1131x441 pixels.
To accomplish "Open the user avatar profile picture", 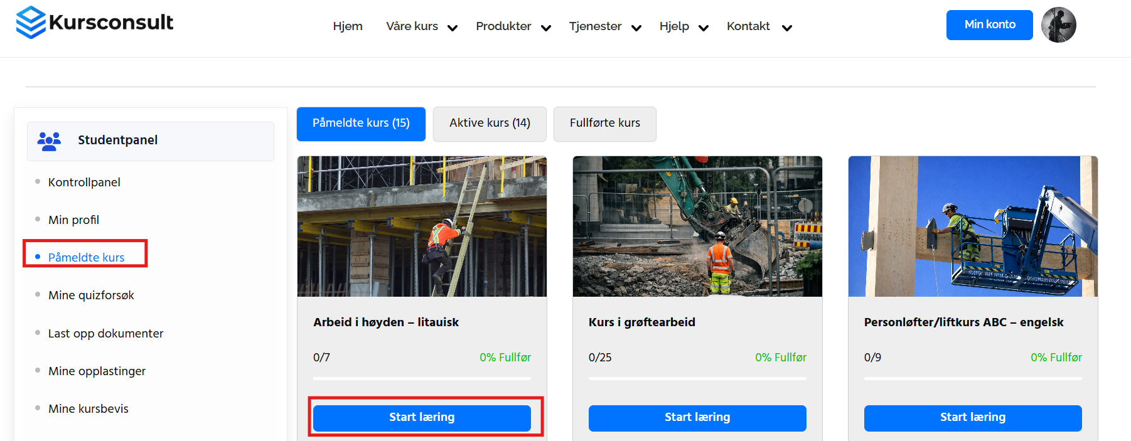I will 1059,25.
